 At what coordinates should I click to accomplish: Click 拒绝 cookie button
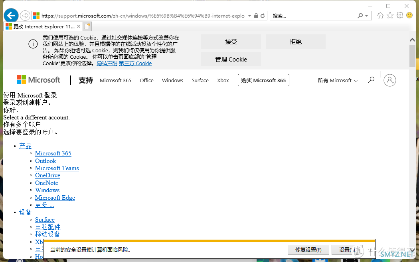296,42
